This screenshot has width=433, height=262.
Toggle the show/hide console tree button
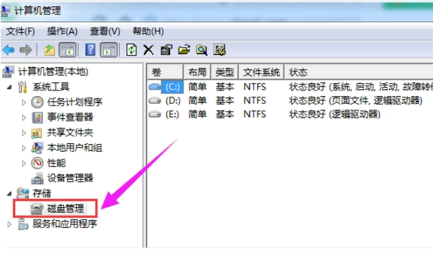[x=67, y=50]
